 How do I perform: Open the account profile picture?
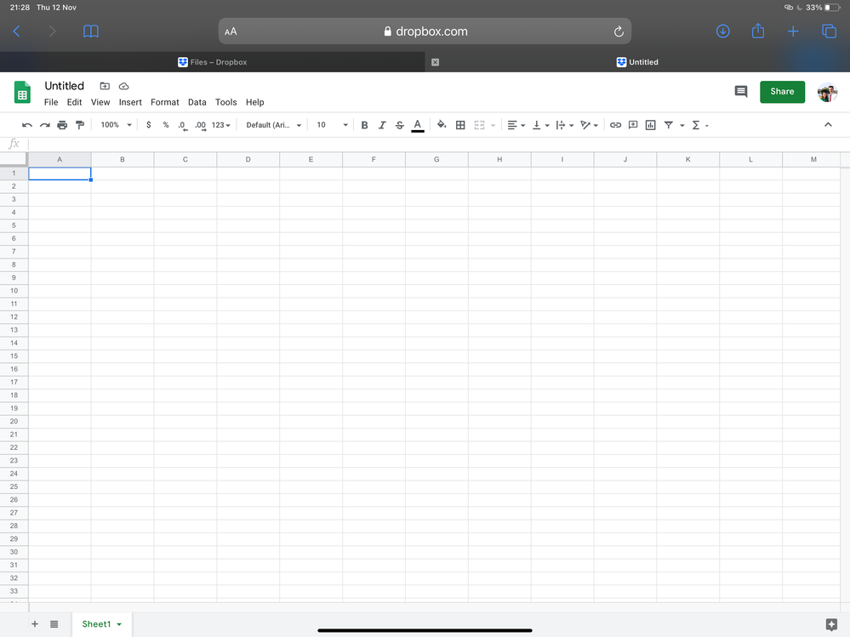pos(827,92)
